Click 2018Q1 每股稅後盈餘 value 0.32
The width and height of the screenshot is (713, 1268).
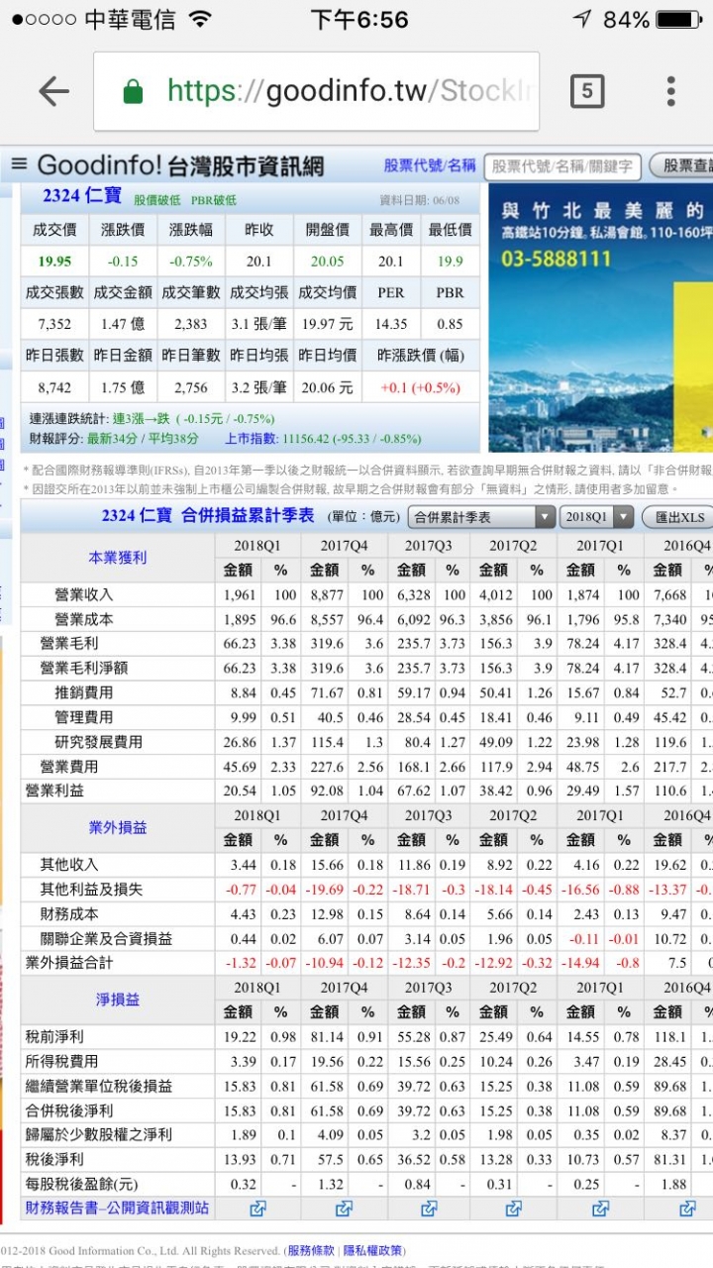coord(243,1184)
